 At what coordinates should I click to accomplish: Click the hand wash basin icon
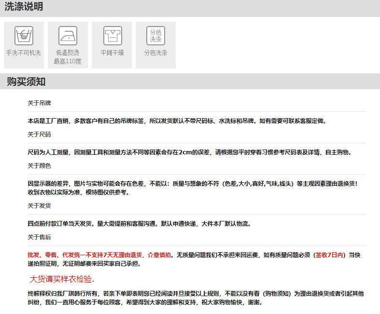pos(23,36)
